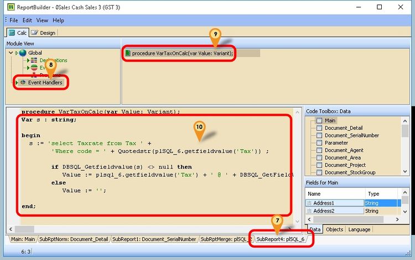This screenshot has height=260, width=415.
Task: Click the table icon beside Document_Area
Action: 319,157
